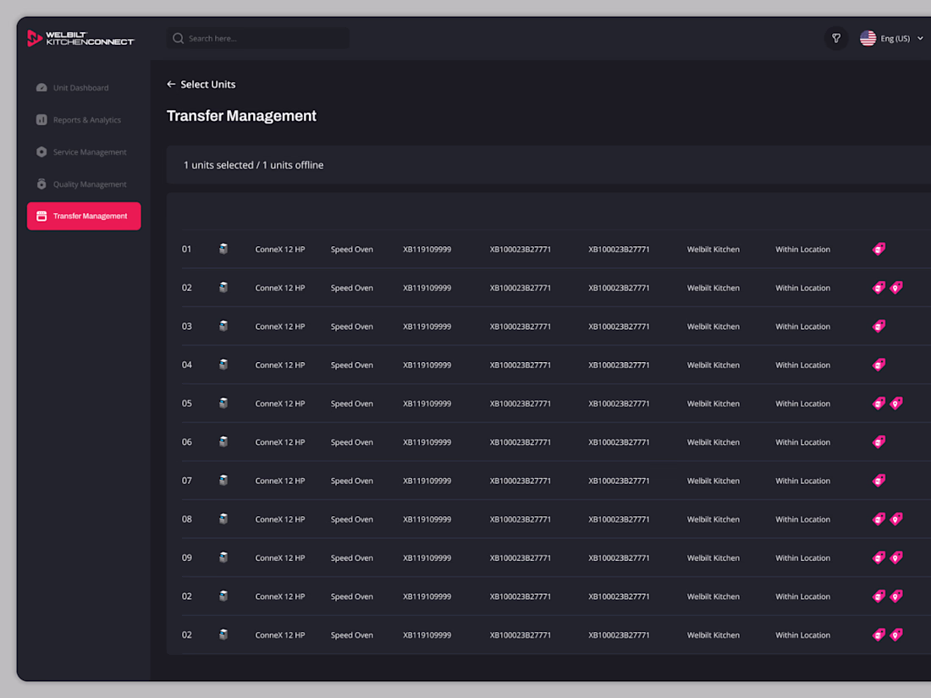Focus the Search here input field
This screenshot has height=698, width=931.
tap(257, 38)
